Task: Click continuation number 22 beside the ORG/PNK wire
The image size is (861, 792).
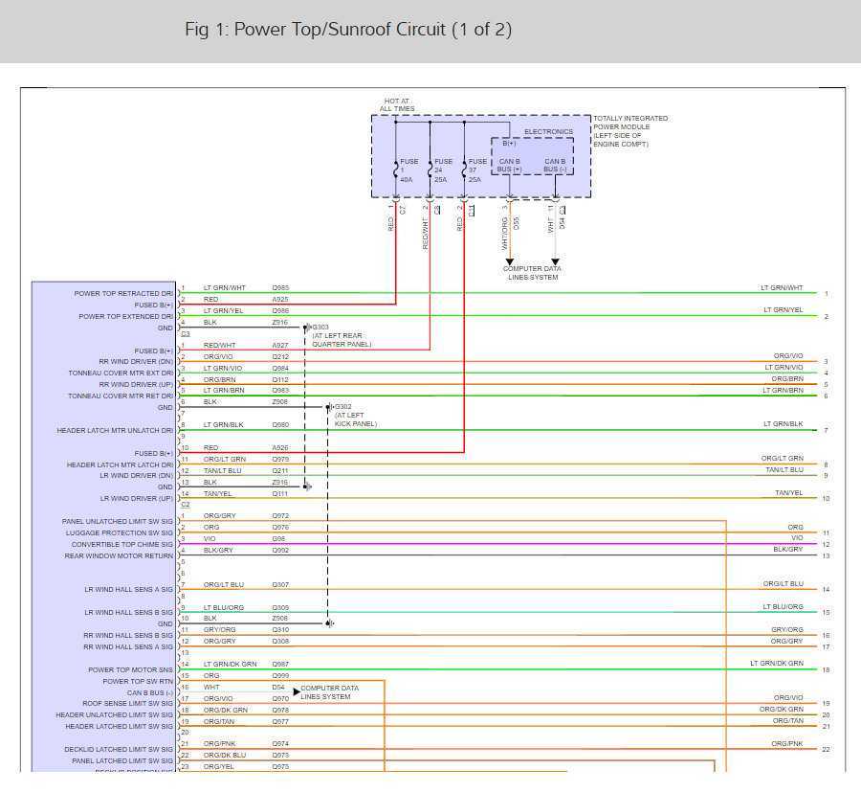Action: pyautogui.click(x=826, y=749)
